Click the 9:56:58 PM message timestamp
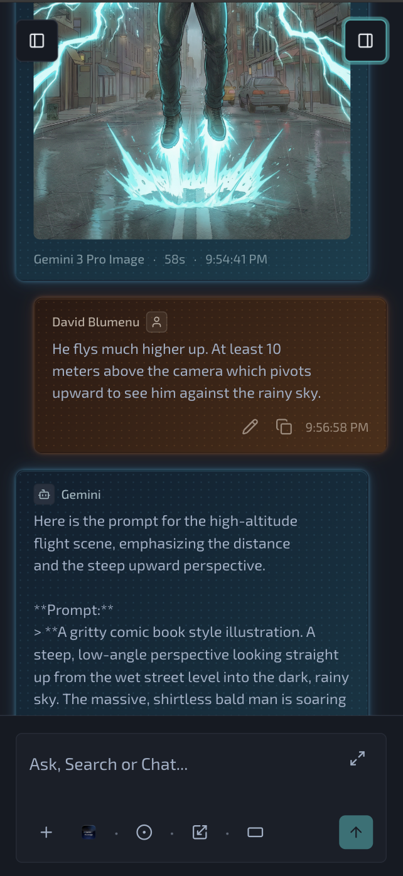Screen dimensions: 403x876 [x=336, y=427]
